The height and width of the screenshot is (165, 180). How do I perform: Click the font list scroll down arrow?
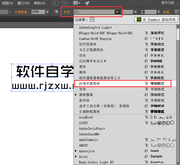click(x=178, y=163)
